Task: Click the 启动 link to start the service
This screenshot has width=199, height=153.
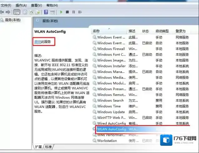Action: (37, 42)
